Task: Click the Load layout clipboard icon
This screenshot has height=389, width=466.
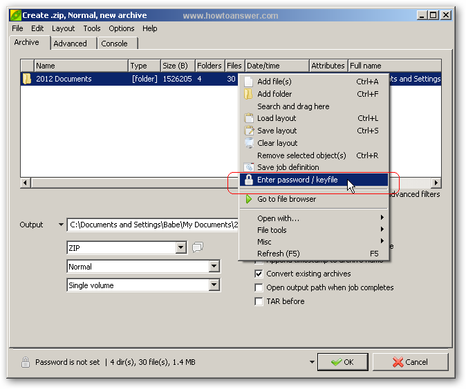Action: coord(249,118)
